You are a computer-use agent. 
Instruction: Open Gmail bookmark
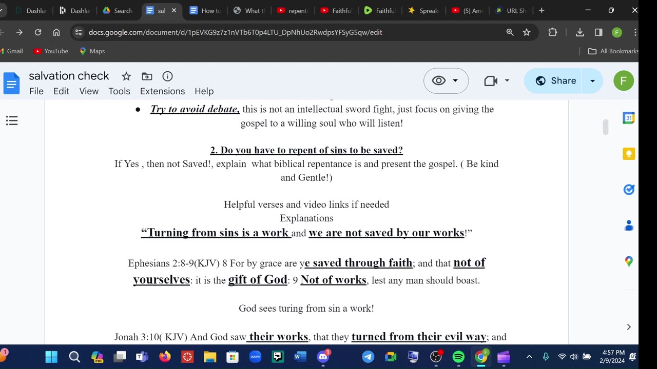[x=11, y=51]
